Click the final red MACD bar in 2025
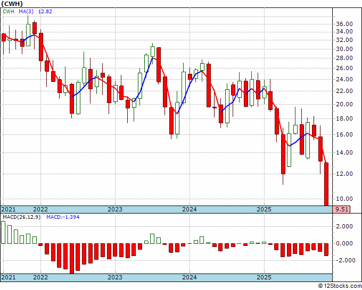Screen dimensions: 362x290 pyautogui.click(x=326, y=250)
